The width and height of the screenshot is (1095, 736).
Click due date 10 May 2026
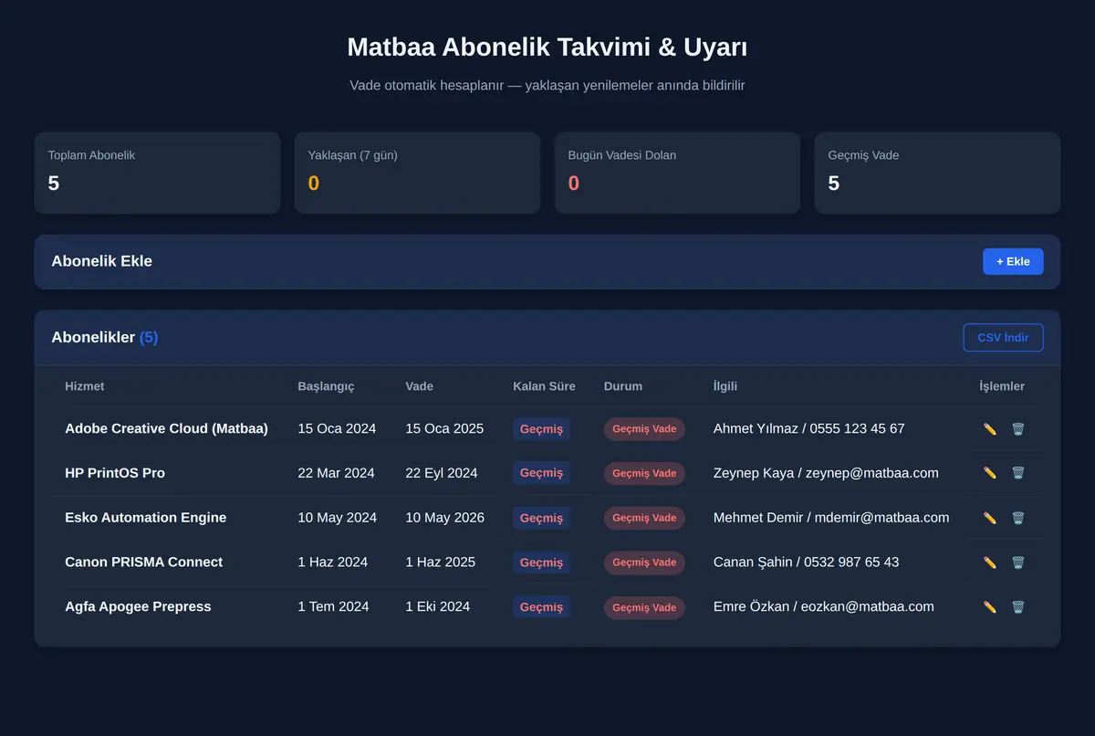tap(445, 518)
